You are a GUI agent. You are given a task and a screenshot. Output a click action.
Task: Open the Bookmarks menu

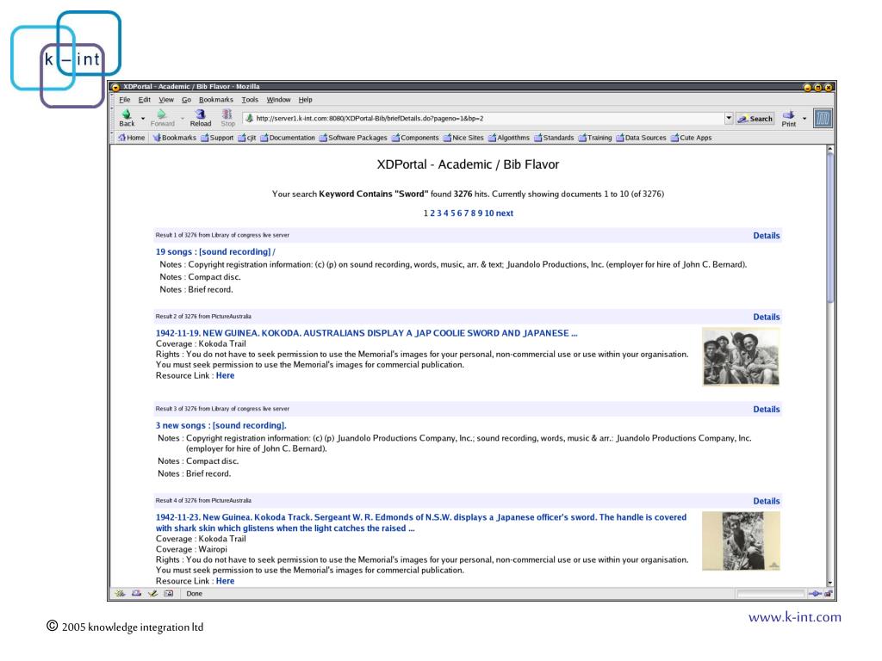point(216,100)
